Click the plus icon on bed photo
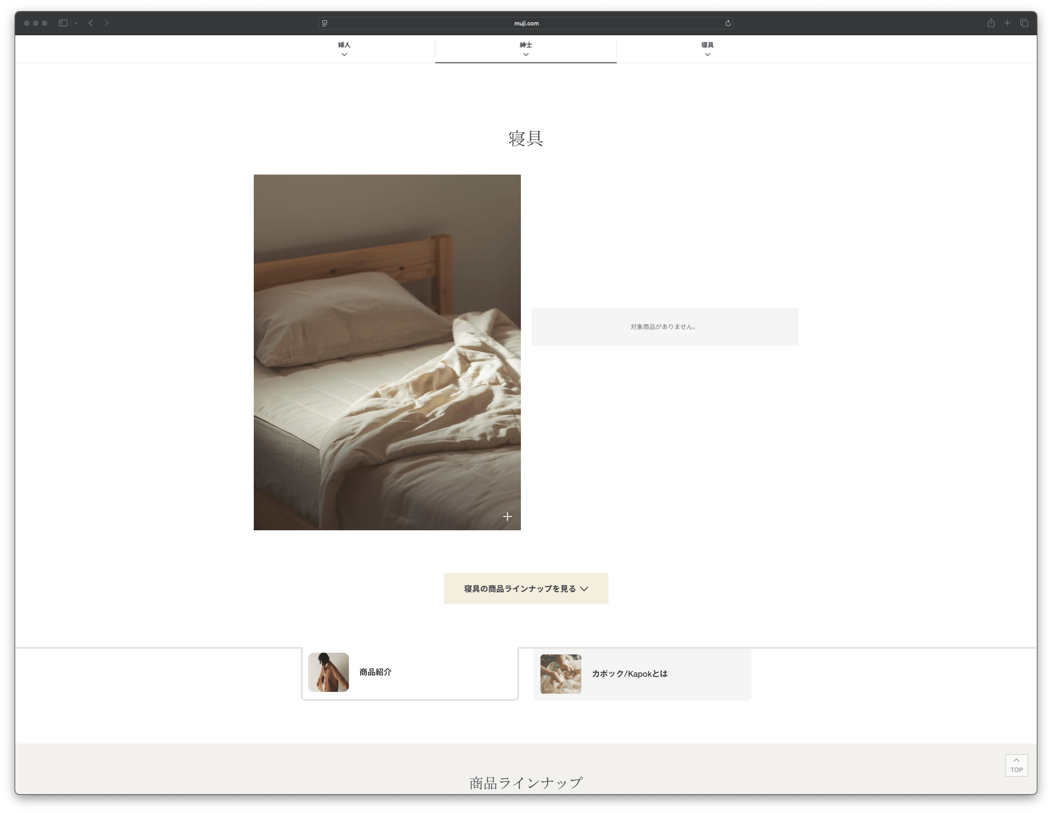This screenshot has height=813, width=1052. tap(507, 516)
